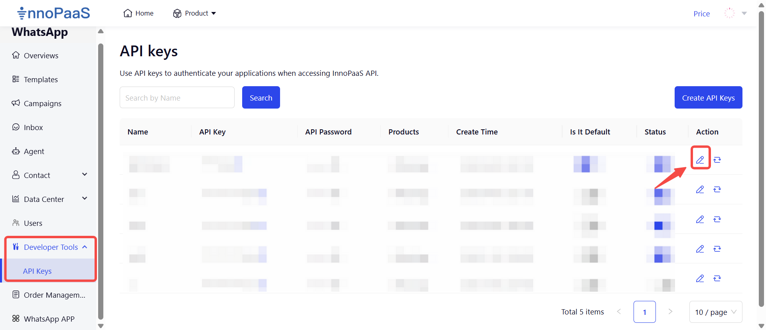Select page 1 in pagination
The height and width of the screenshot is (330, 766).
[644, 312]
